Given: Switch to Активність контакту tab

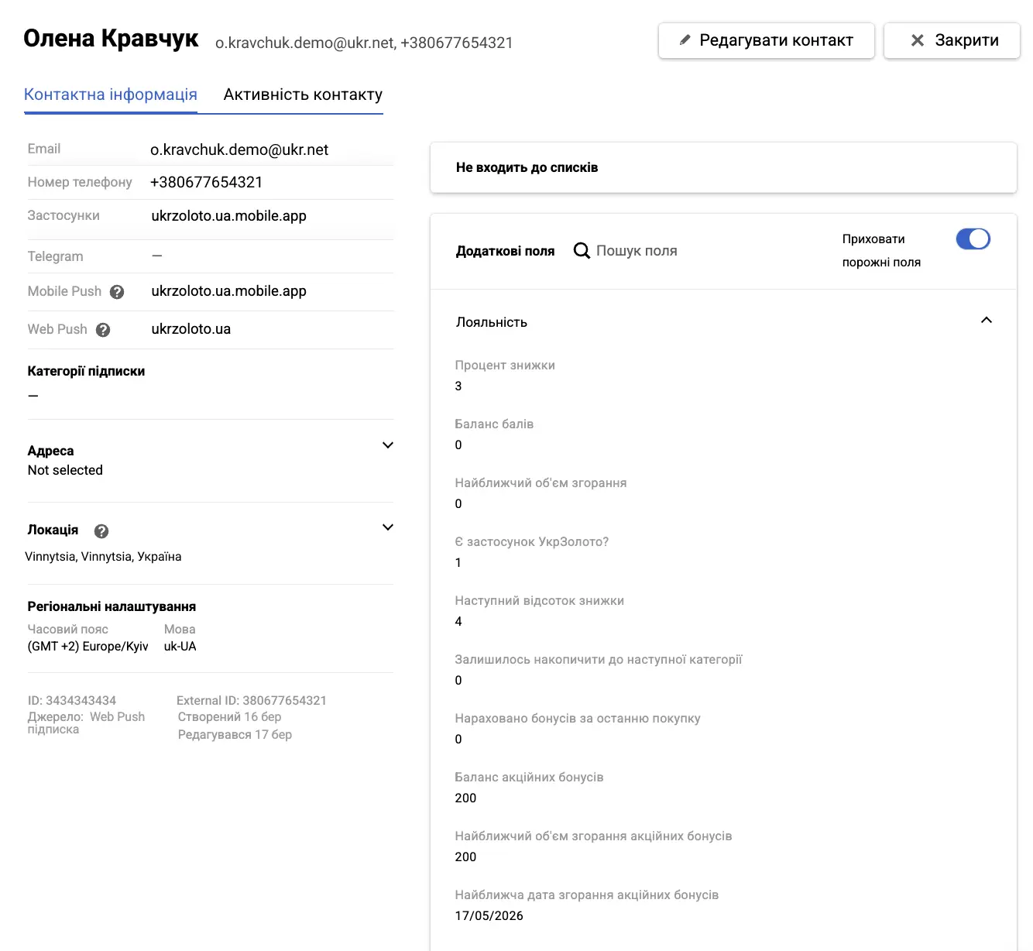Looking at the screenshot, I should coord(304,94).
